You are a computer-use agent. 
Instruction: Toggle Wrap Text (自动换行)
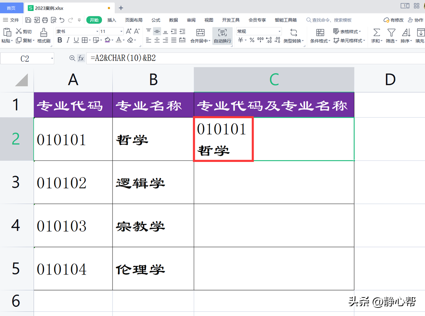pyautogui.click(x=222, y=36)
